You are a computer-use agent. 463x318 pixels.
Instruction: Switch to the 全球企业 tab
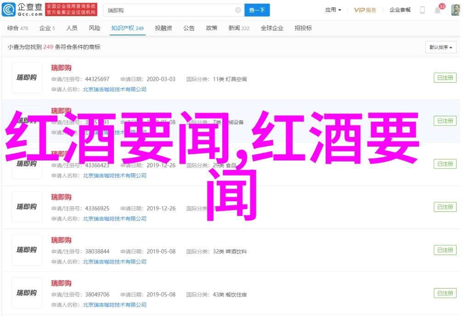click(x=272, y=28)
